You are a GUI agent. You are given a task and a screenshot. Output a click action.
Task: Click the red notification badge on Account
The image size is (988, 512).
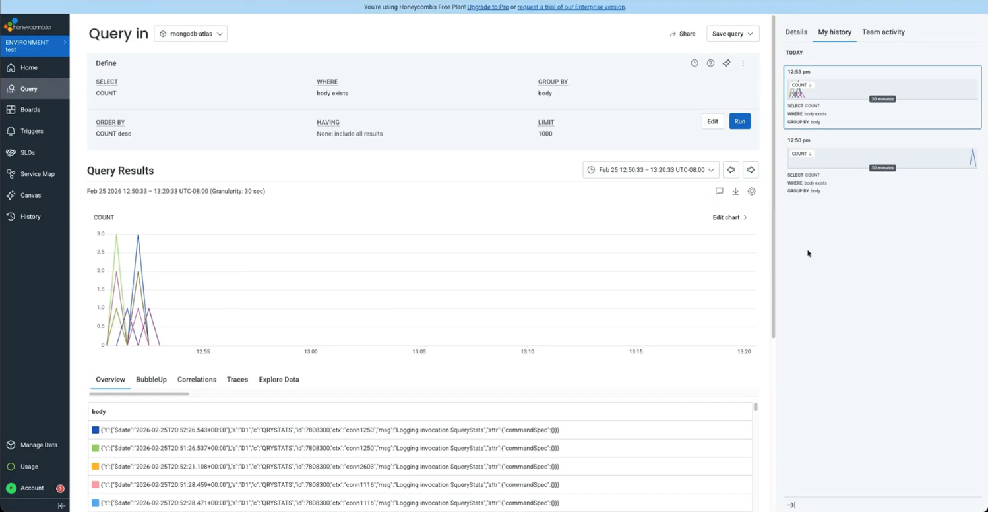pyautogui.click(x=60, y=488)
